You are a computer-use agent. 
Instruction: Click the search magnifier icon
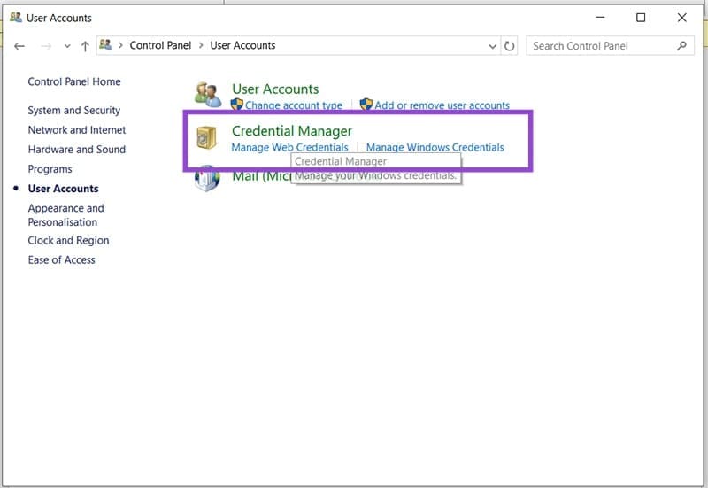681,46
